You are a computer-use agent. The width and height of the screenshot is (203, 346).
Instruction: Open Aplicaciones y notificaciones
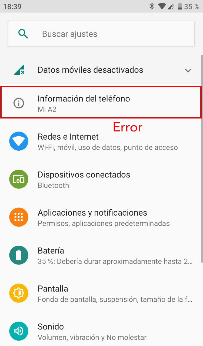tap(101, 217)
